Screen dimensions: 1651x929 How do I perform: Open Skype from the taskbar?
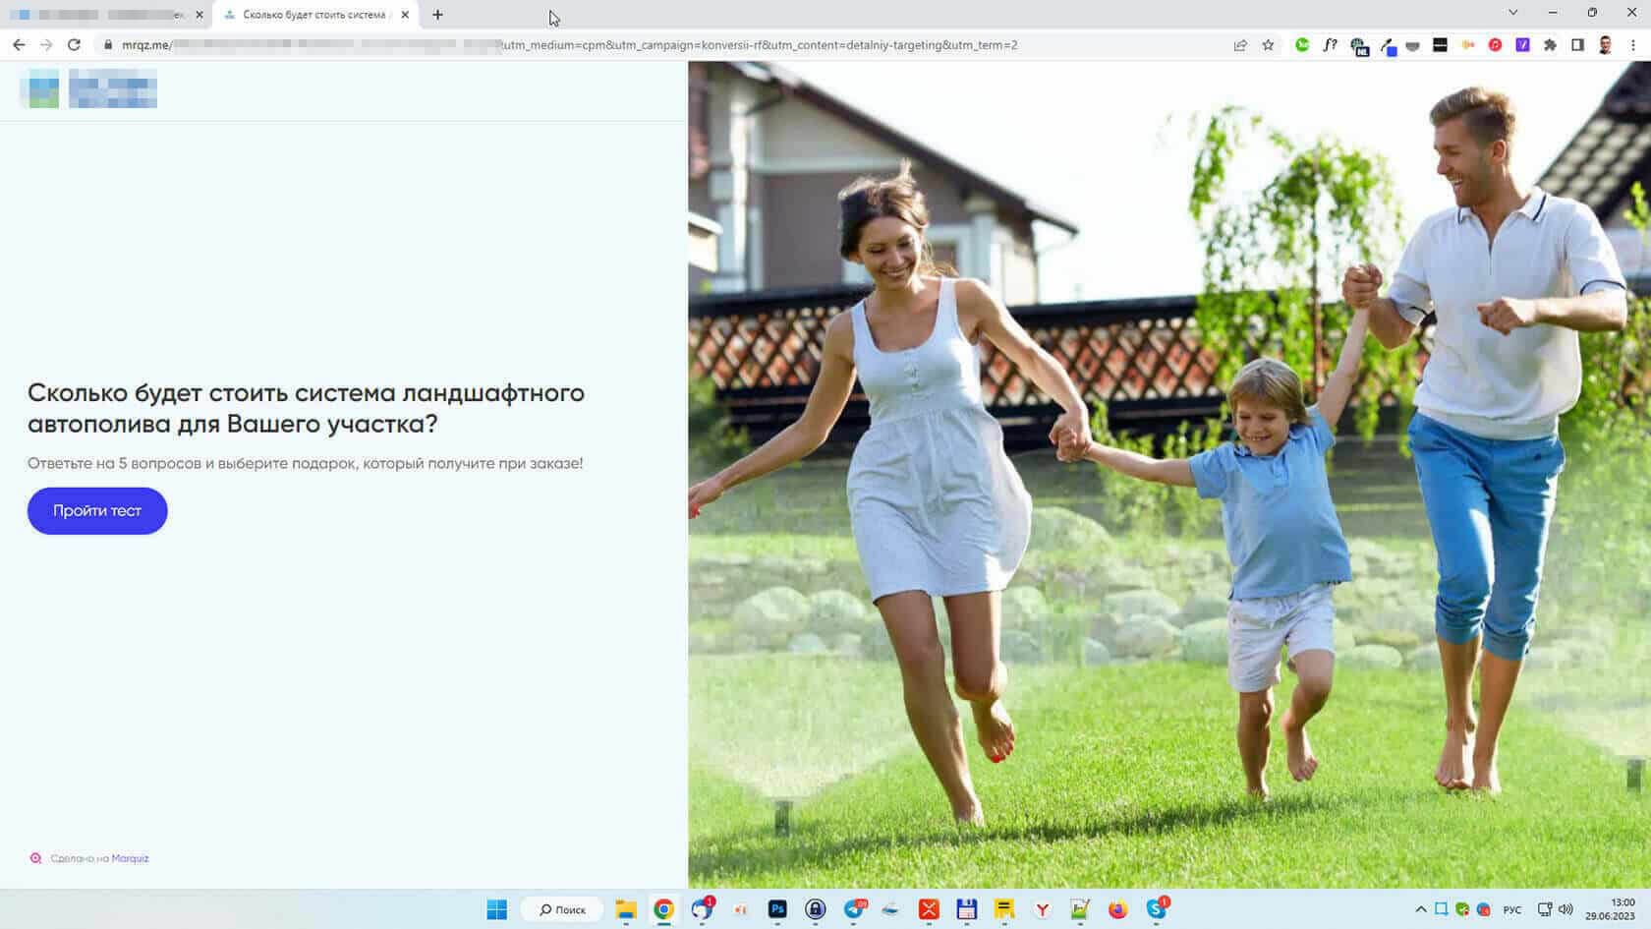(x=1156, y=909)
